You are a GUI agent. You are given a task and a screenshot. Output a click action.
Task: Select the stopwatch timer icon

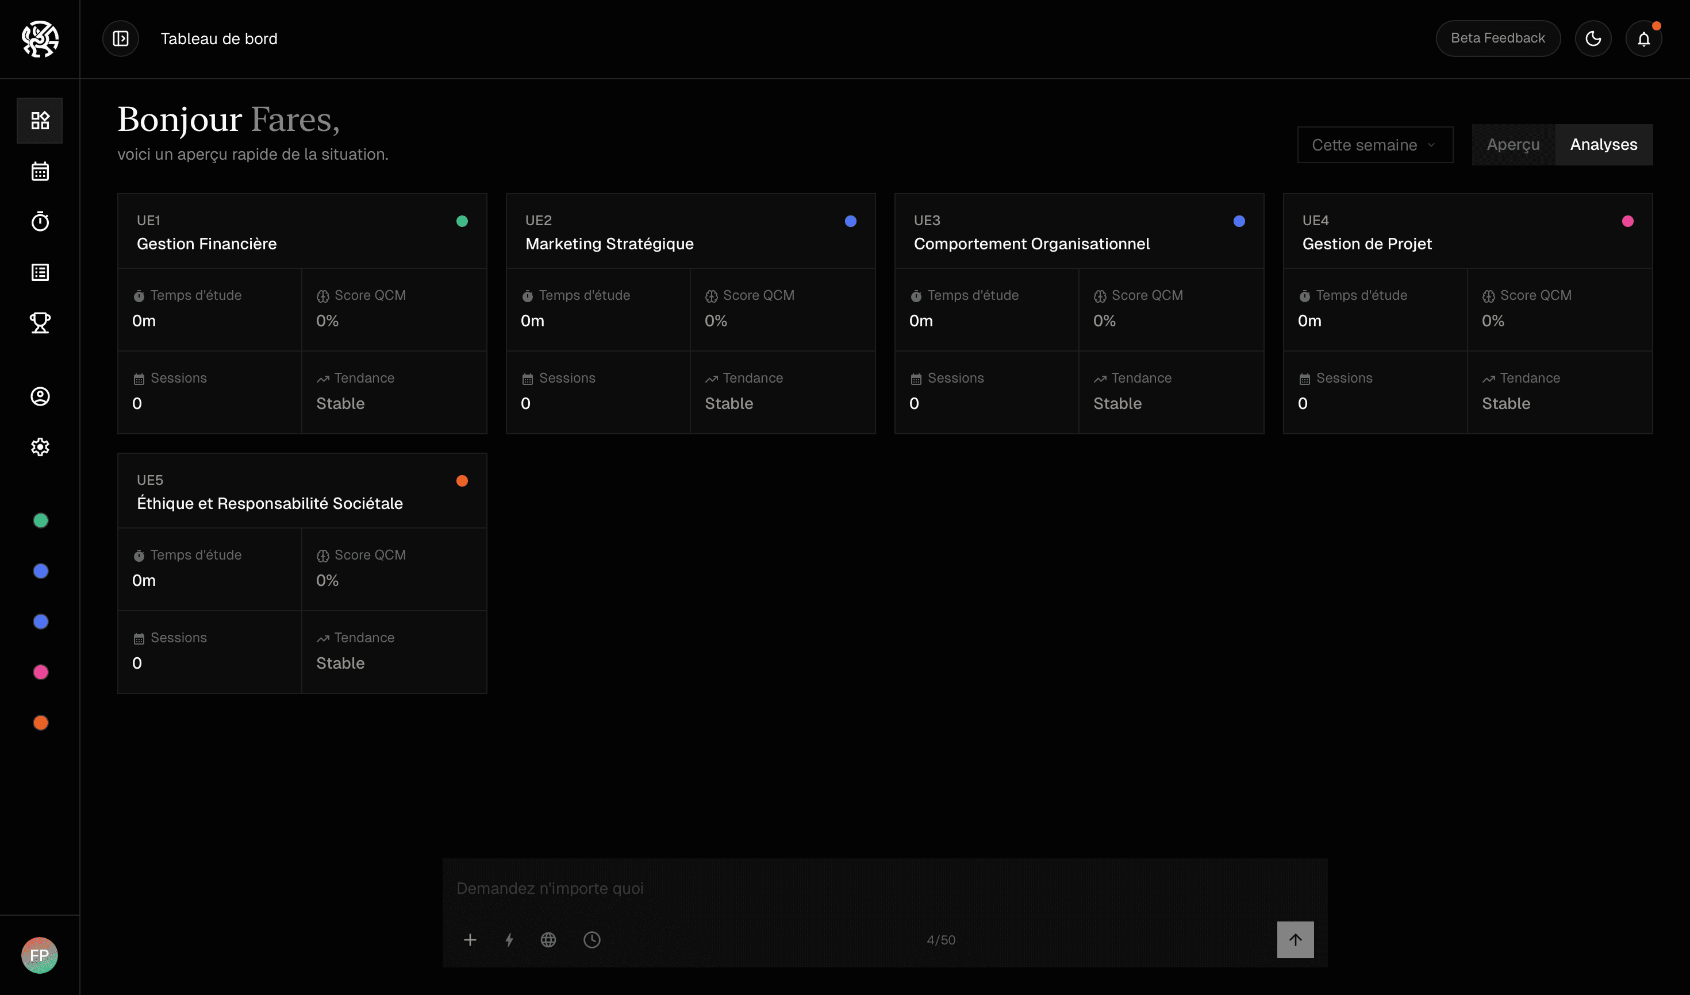point(40,221)
